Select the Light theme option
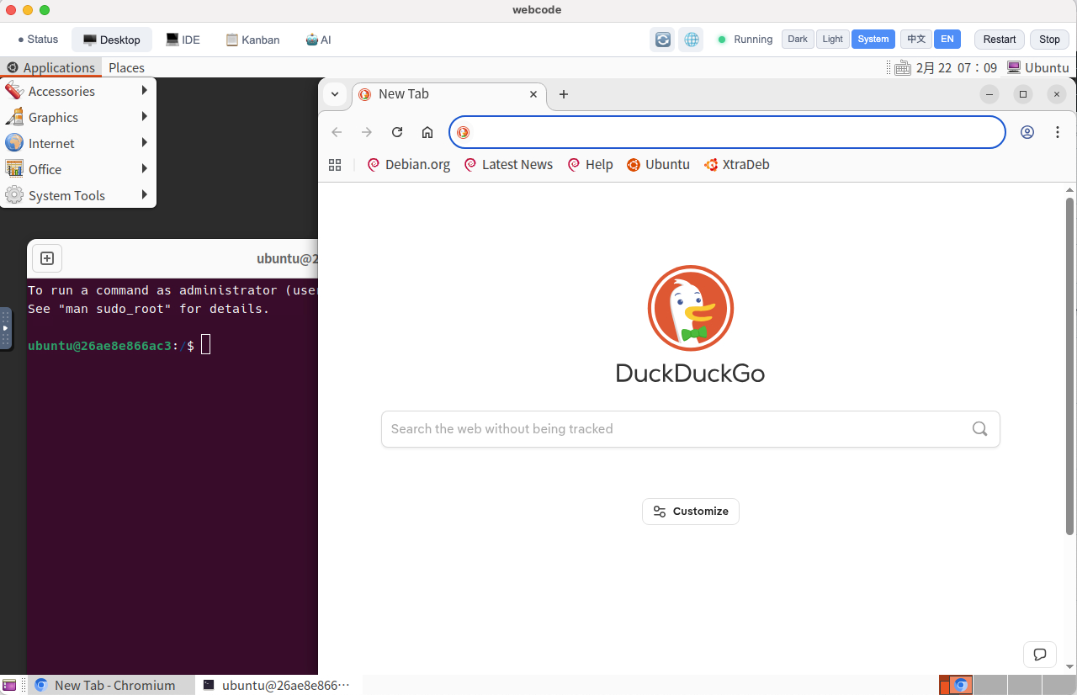This screenshot has height=695, width=1077. point(832,39)
